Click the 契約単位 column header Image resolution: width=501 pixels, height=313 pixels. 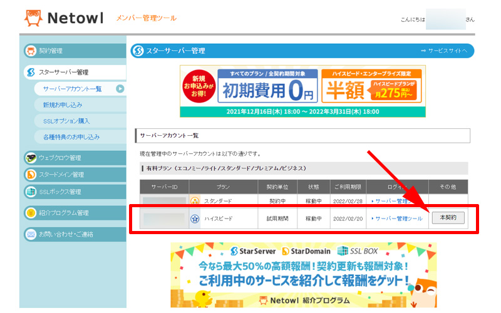tap(277, 187)
